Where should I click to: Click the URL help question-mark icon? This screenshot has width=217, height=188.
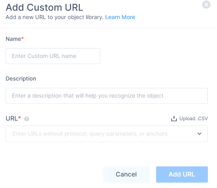[x=27, y=119]
